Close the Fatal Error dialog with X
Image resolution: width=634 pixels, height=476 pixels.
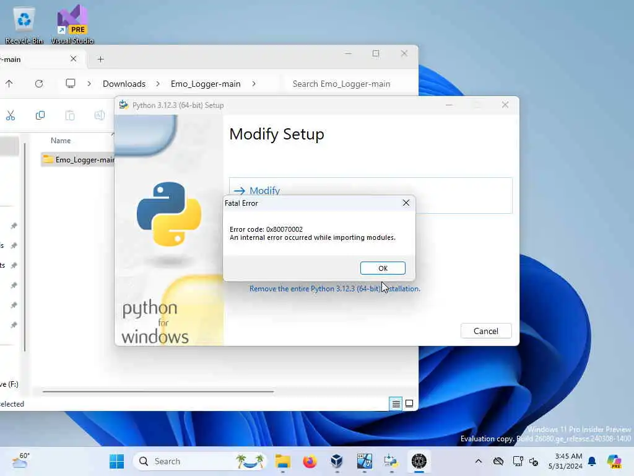point(406,203)
